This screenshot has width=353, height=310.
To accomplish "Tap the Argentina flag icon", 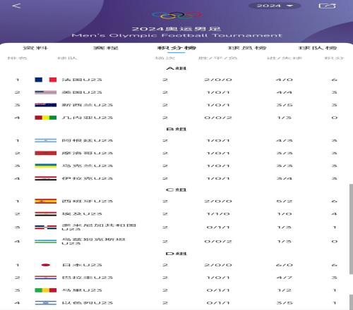I will 46,140.
